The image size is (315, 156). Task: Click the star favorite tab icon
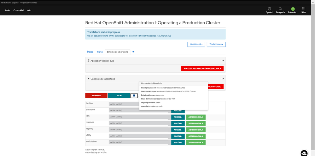tap(133, 52)
